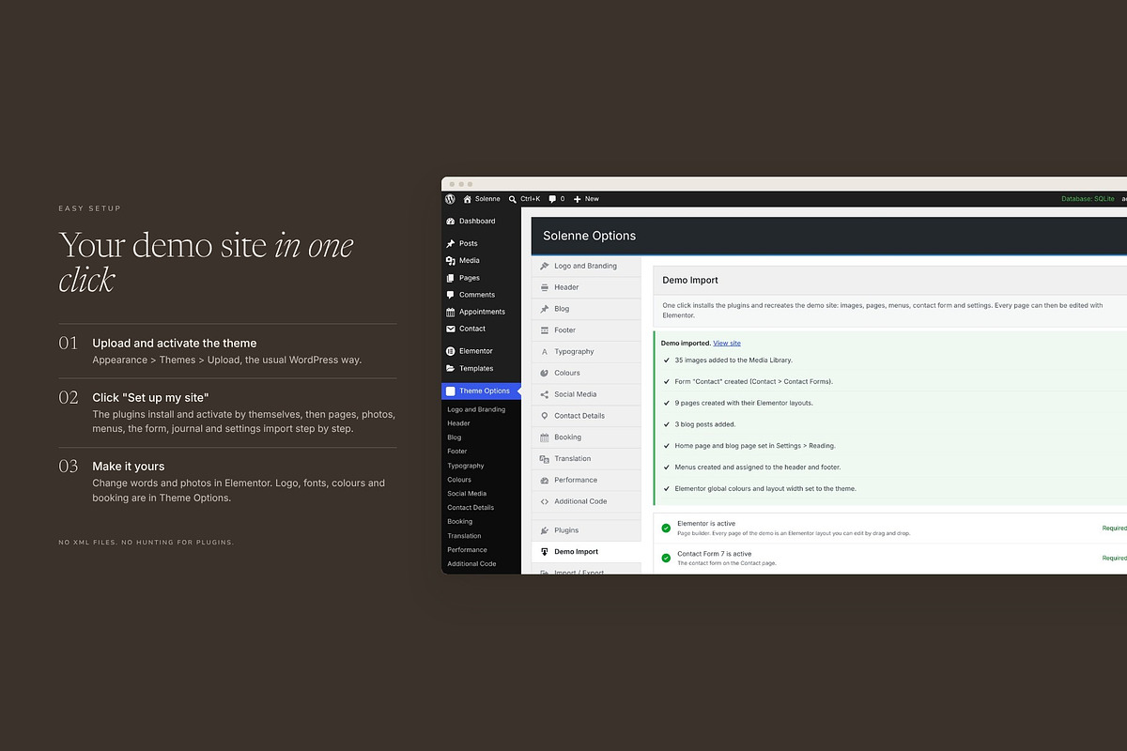Open the Ctrl+K search magnifier
1127x751 pixels.
click(x=513, y=199)
